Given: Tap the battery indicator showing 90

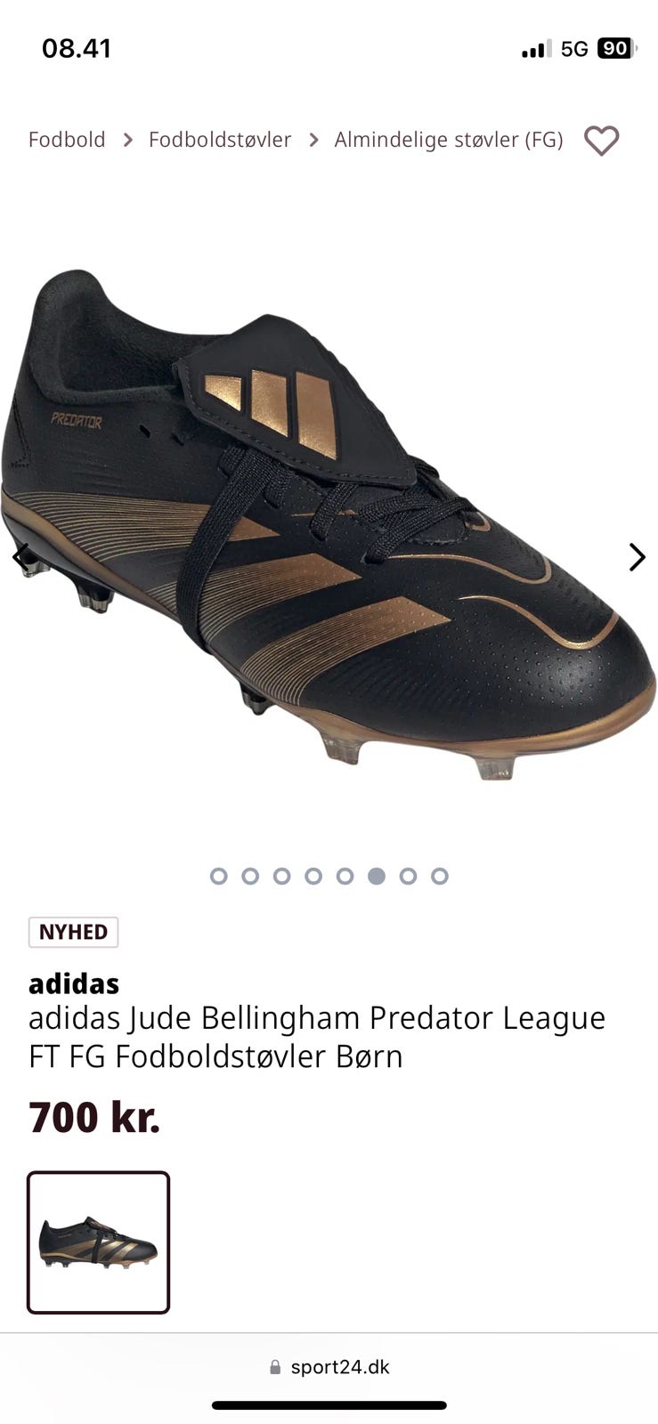Looking at the screenshot, I should point(616,49).
